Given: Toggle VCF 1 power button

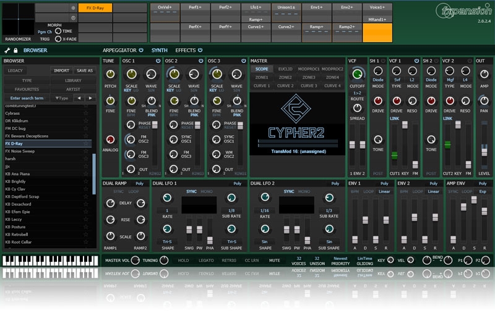Looking at the screenshot, I should tap(416, 60).
